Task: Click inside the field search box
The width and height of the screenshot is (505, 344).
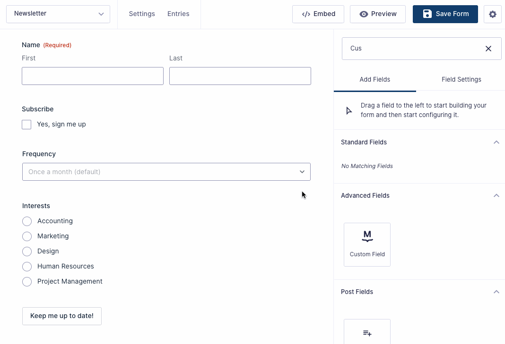Action: click(416, 48)
